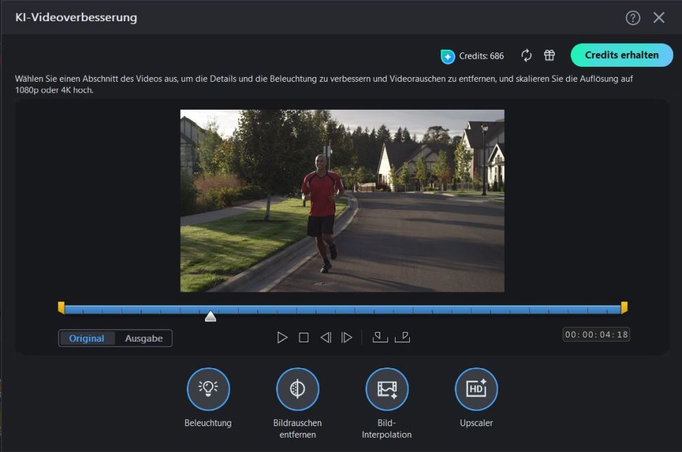Click the Credits: 686 text
This screenshot has width=682, height=452.
click(x=481, y=56)
